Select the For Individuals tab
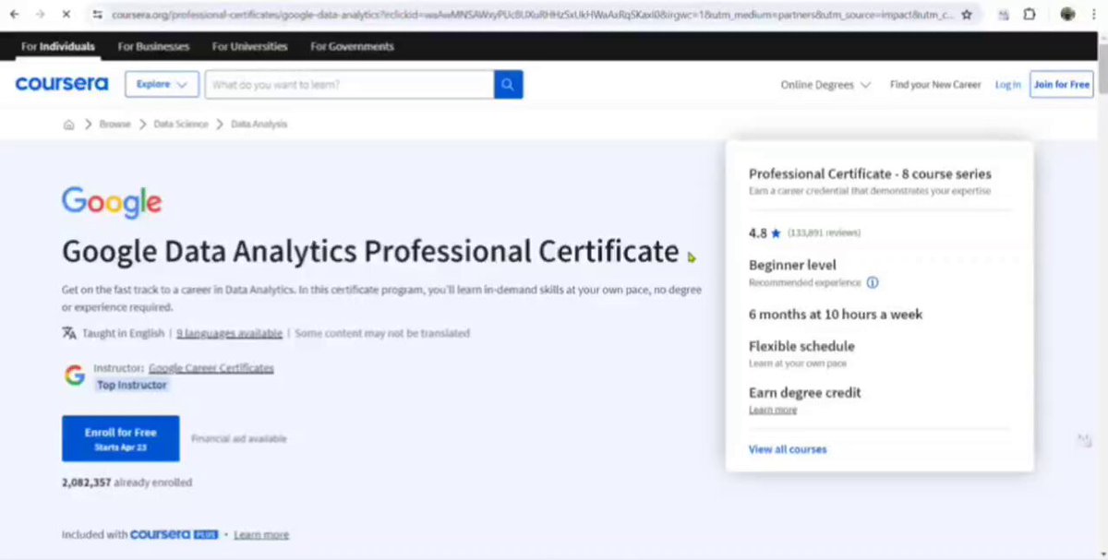This screenshot has width=1108, height=560. (x=58, y=46)
